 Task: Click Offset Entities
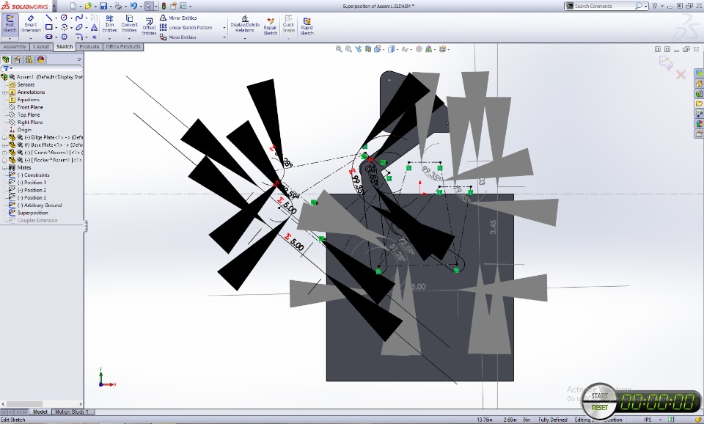click(x=149, y=27)
